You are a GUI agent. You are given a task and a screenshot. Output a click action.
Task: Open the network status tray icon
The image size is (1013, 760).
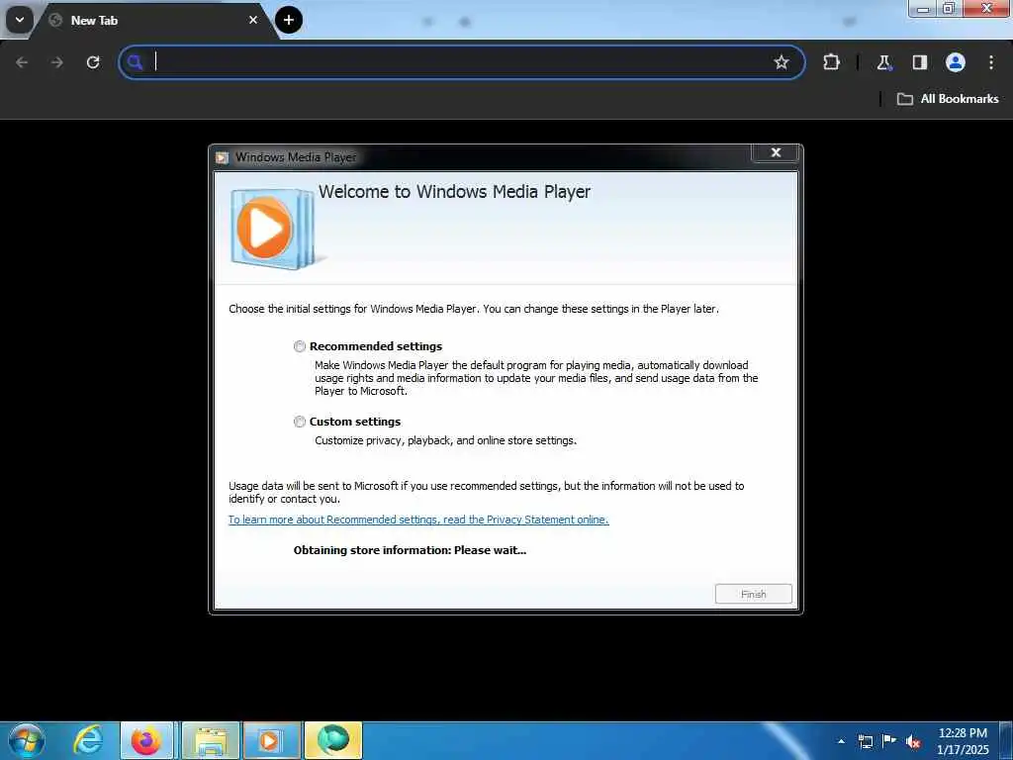[x=866, y=741]
